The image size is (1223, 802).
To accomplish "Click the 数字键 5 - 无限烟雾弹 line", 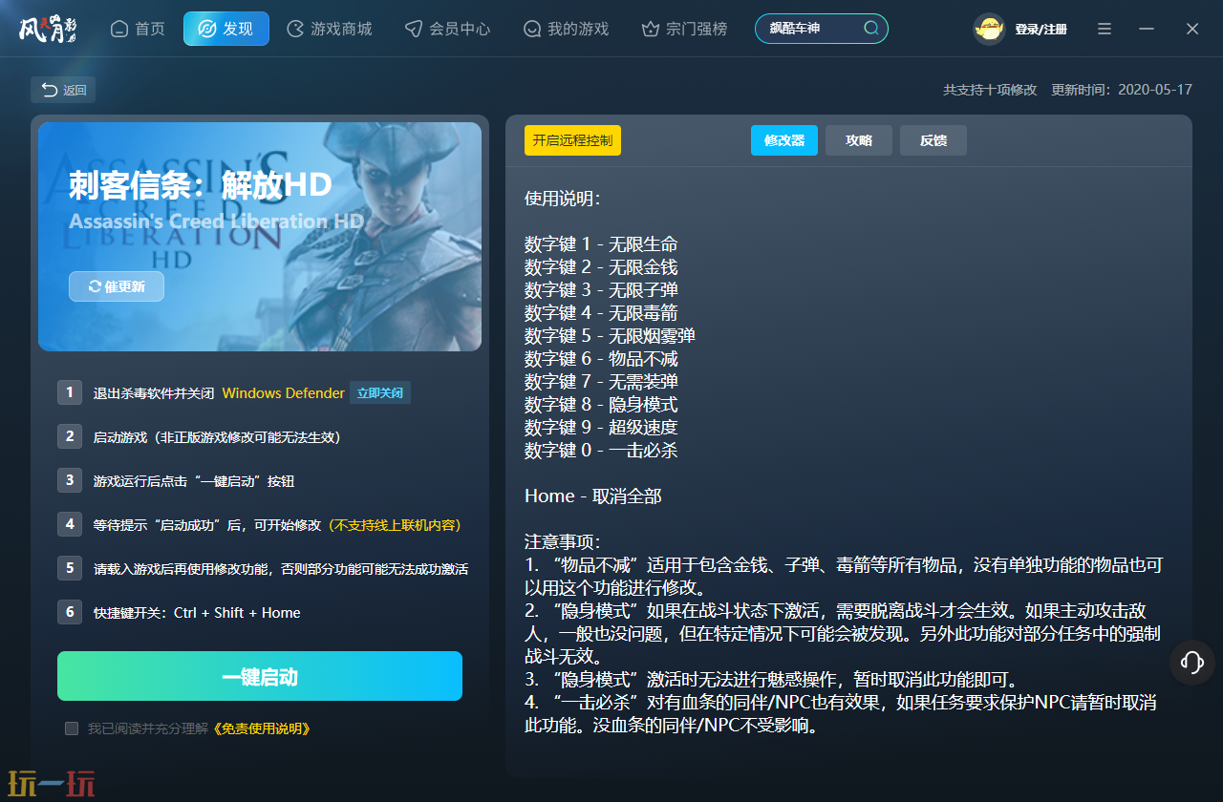I will pos(610,336).
